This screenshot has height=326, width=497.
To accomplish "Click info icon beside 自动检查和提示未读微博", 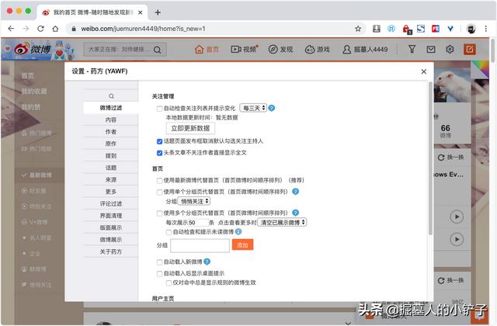I will coord(238,231).
